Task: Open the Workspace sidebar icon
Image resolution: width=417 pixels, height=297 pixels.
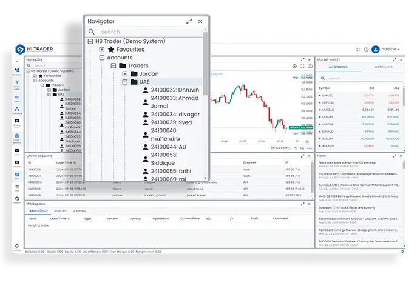Action: (17, 110)
